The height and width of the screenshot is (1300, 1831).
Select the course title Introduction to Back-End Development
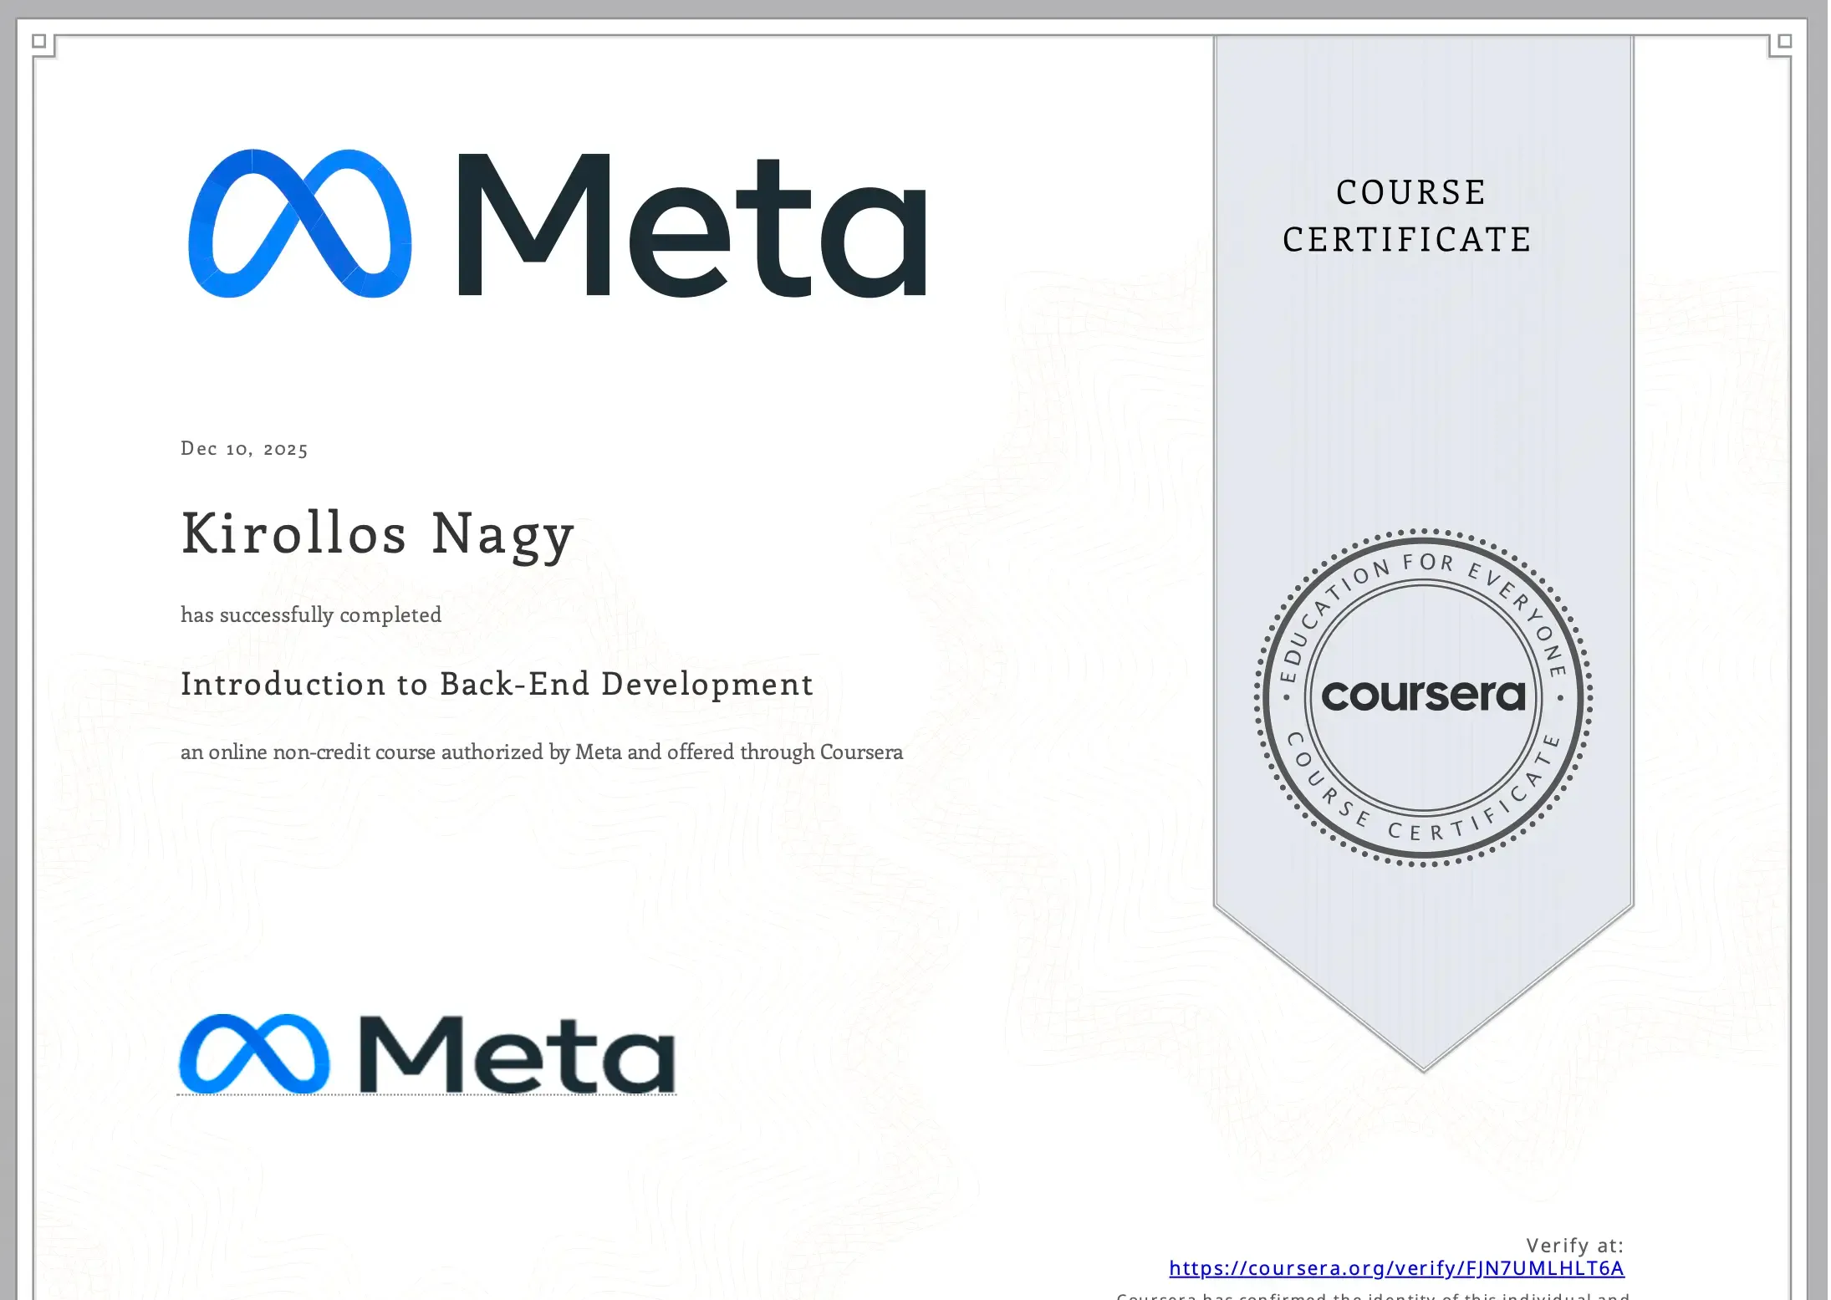[x=495, y=684]
